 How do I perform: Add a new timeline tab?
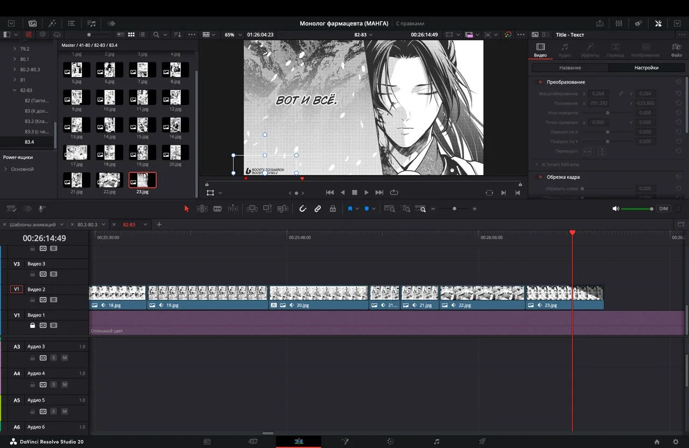(x=159, y=225)
